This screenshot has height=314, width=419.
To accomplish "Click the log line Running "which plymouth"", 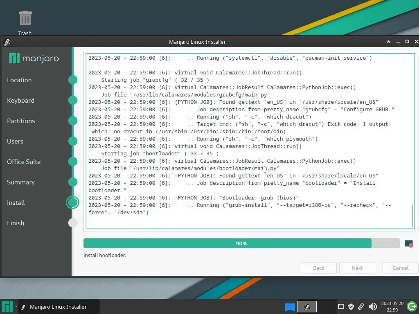I will point(203,139).
